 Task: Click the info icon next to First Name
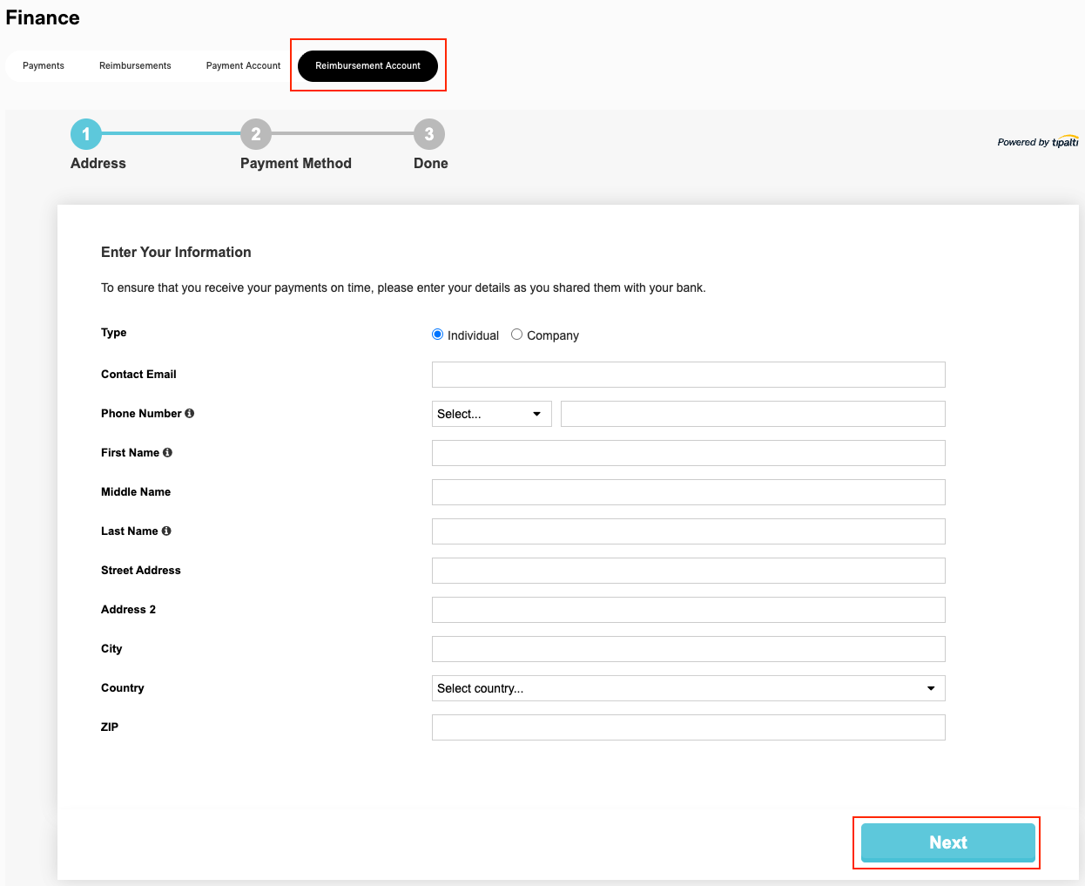[167, 453]
